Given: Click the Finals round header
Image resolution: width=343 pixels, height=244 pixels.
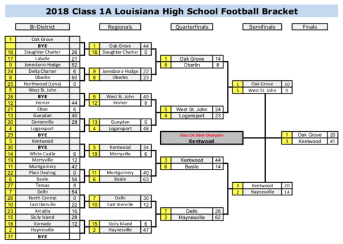Looking at the screenshot, I should (310, 27).
